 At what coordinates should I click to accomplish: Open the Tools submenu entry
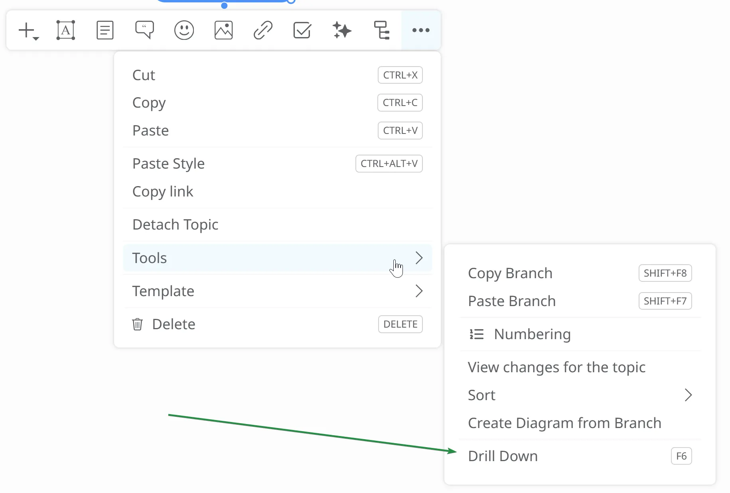(277, 258)
